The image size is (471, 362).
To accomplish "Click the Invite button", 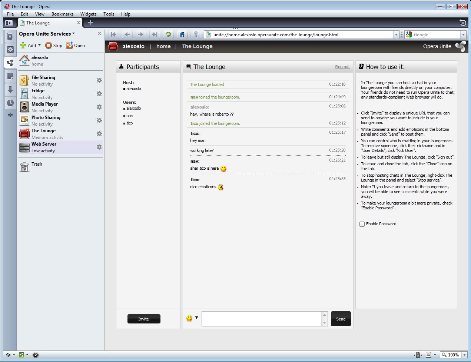I will 144,319.
